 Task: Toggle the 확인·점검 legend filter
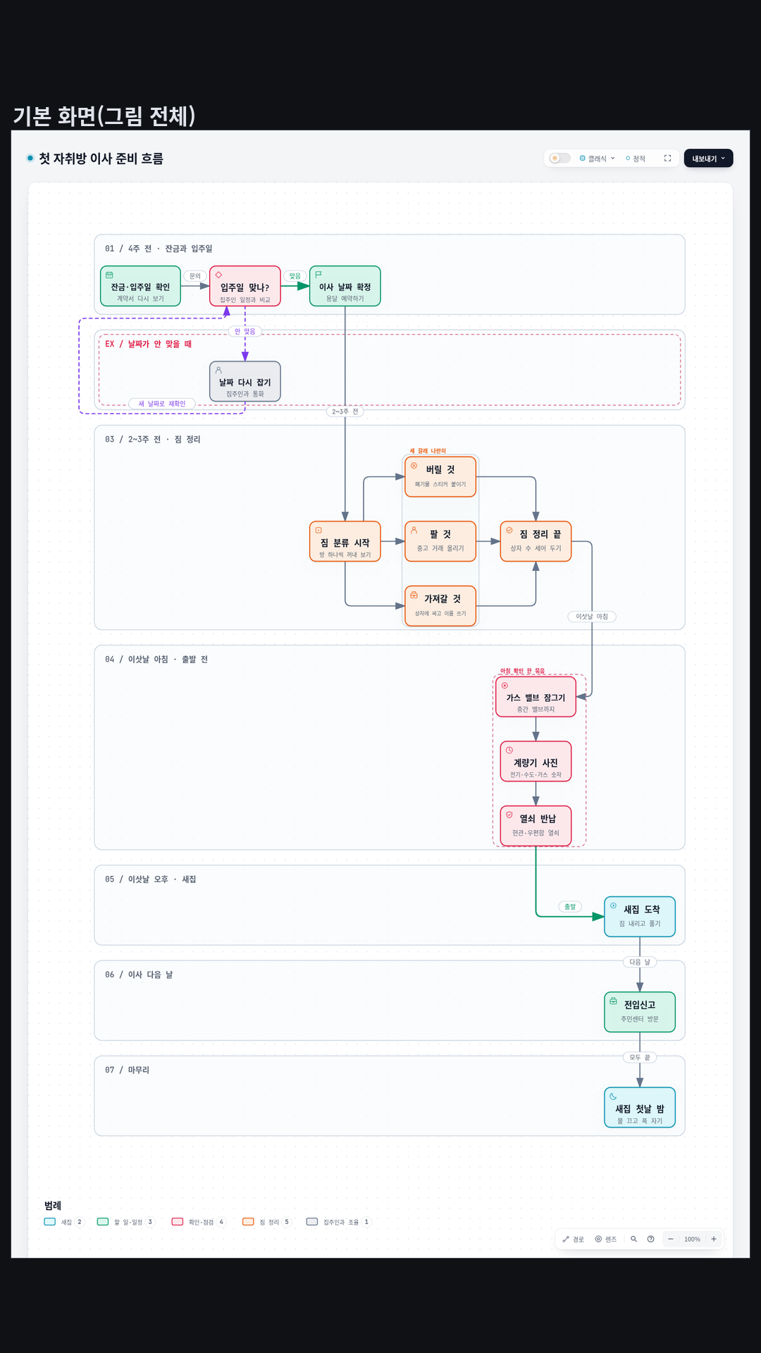click(199, 1222)
